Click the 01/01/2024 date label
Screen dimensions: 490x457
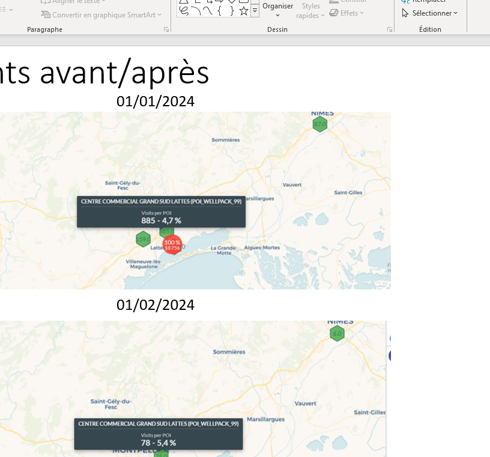point(156,101)
